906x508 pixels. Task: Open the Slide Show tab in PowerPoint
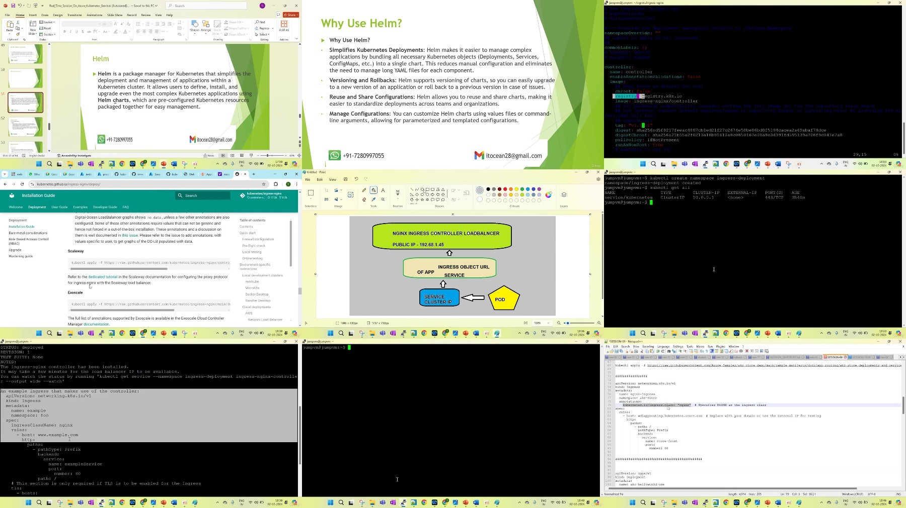[115, 15]
